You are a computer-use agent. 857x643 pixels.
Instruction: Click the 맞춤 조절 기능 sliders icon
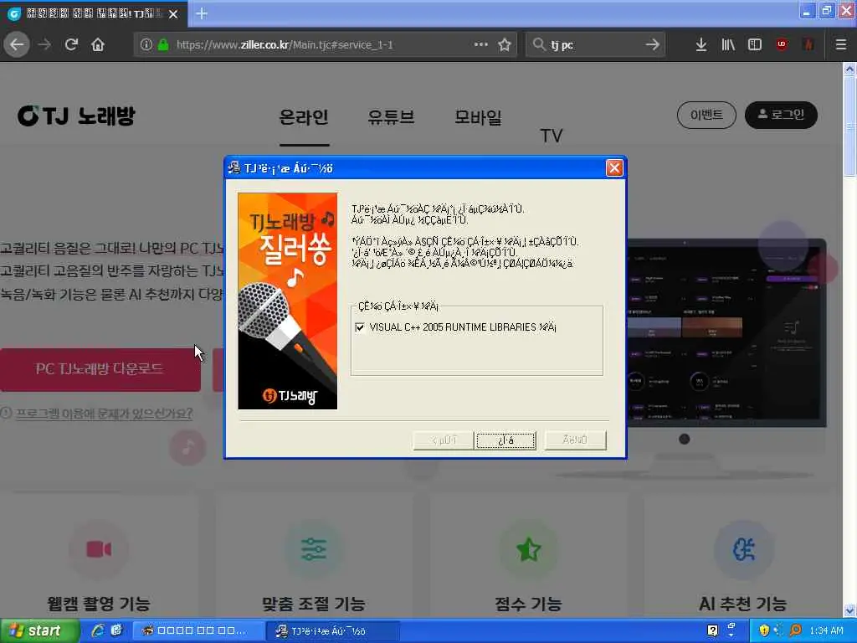314,549
